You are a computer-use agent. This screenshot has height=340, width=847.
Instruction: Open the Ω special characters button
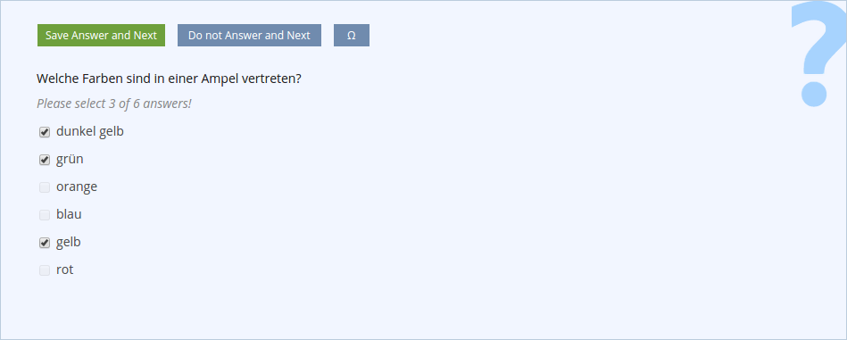coord(351,35)
